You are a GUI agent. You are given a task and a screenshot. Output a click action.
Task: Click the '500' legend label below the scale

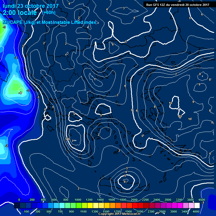[49, 211]
